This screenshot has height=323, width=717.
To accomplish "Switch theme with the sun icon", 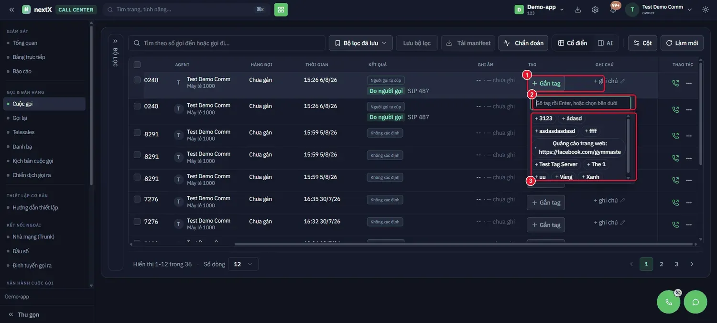I will click(x=706, y=10).
